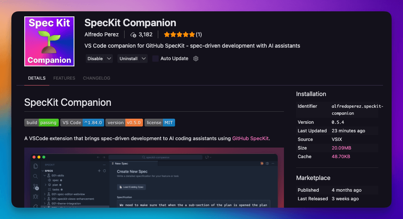
Task: Click the orange sparkle icon in preview editor toolbar
Action: [x=262, y=164]
